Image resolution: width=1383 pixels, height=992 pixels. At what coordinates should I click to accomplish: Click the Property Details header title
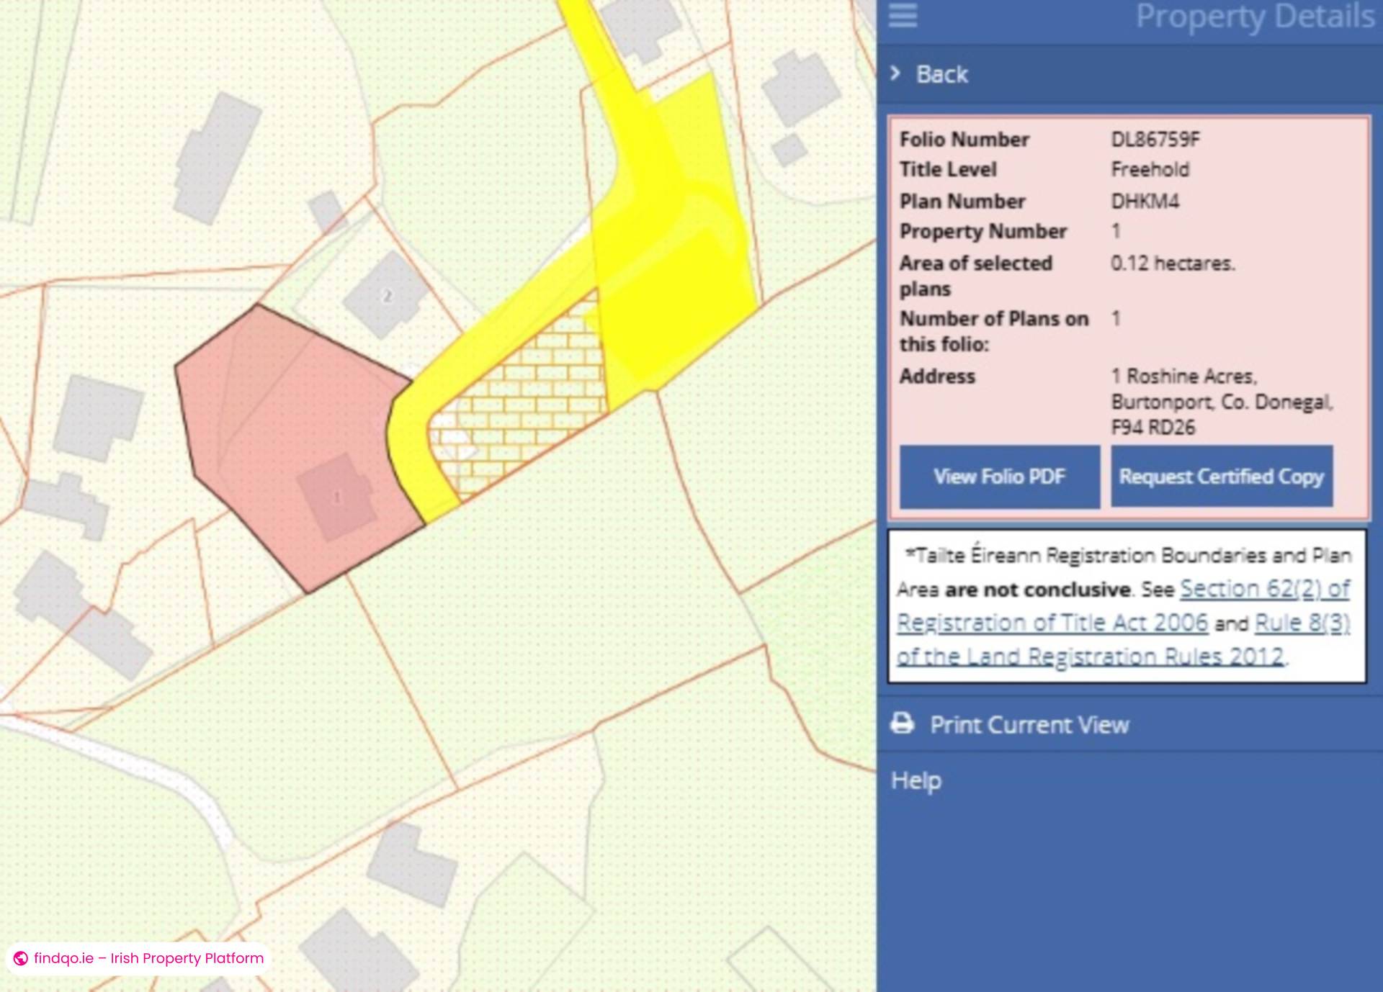pyautogui.click(x=1256, y=17)
